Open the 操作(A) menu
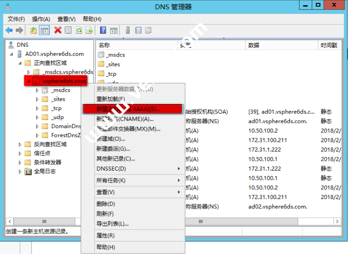The height and width of the screenshot is (254, 348). pos(41,19)
